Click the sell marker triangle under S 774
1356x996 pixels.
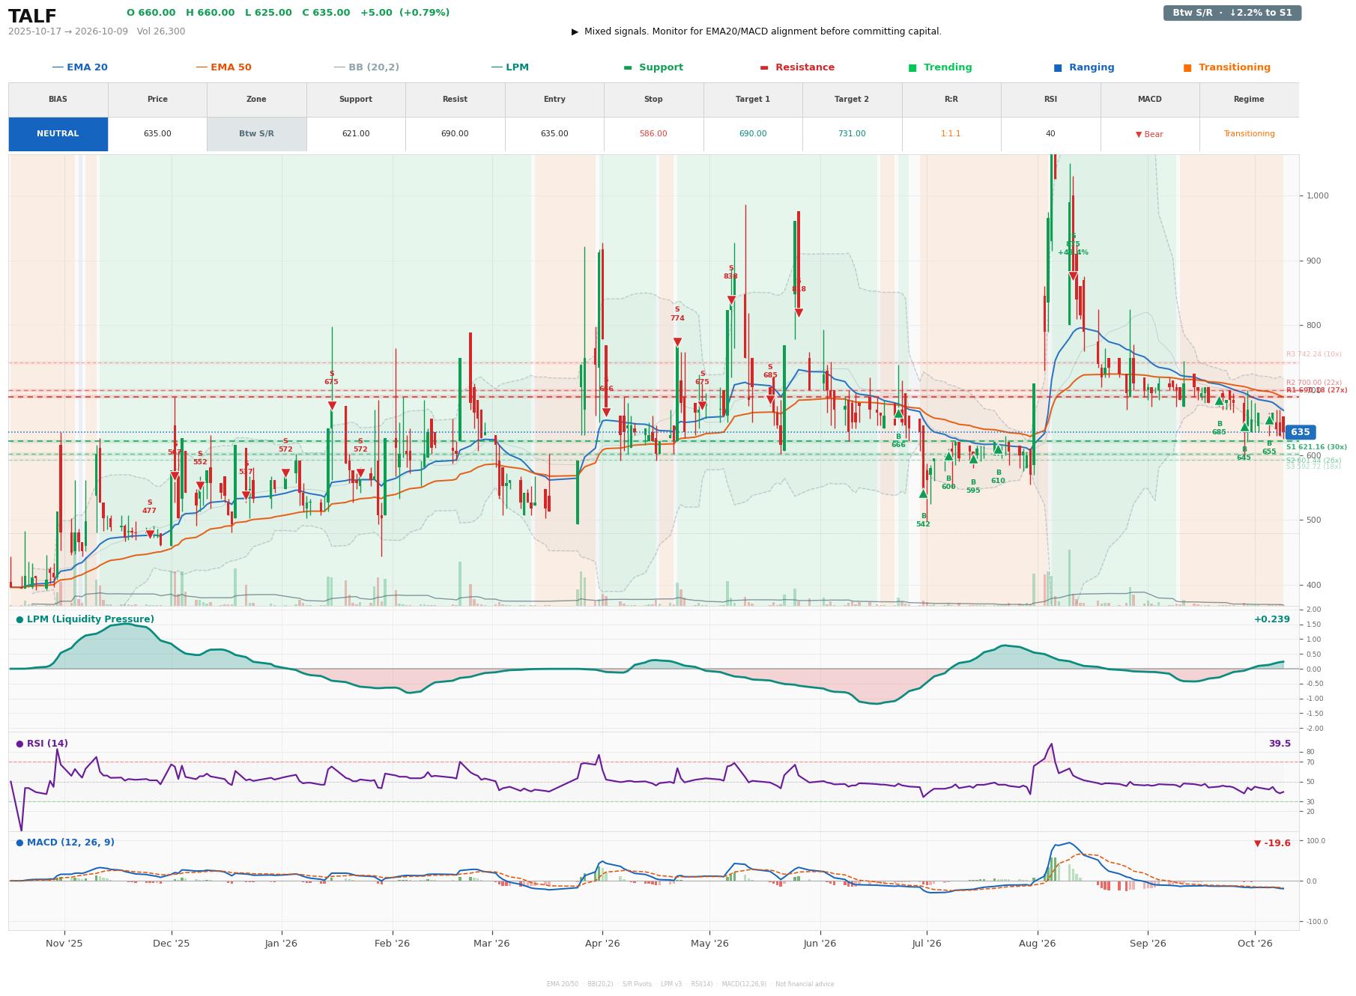pos(677,342)
